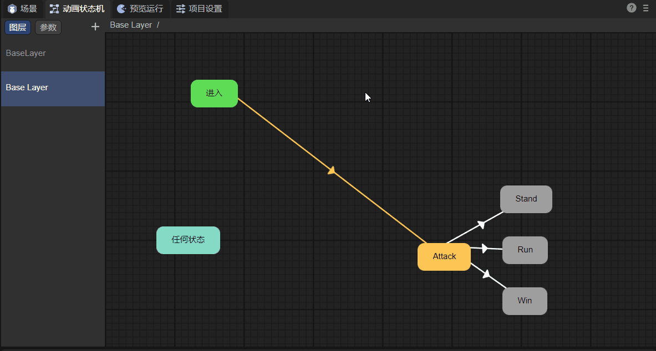Click the preview run tab icon
The width and height of the screenshot is (656, 351).
pyautogui.click(x=121, y=9)
